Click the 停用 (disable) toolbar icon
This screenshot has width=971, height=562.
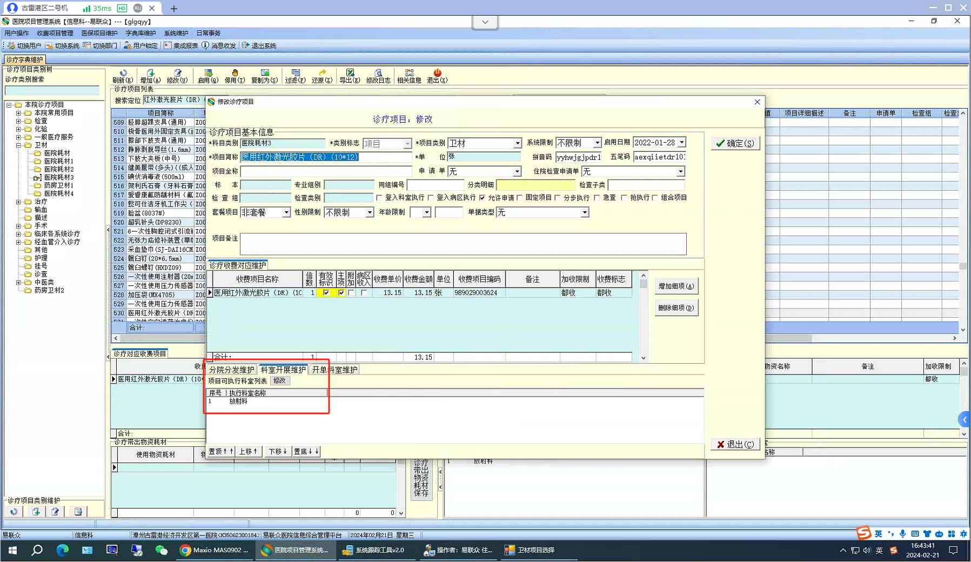(x=235, y=76)
